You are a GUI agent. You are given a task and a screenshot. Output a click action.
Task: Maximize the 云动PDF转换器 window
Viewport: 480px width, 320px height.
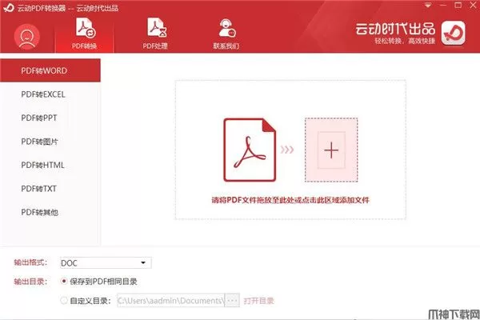pyautogui.click(x=458, y=6)
